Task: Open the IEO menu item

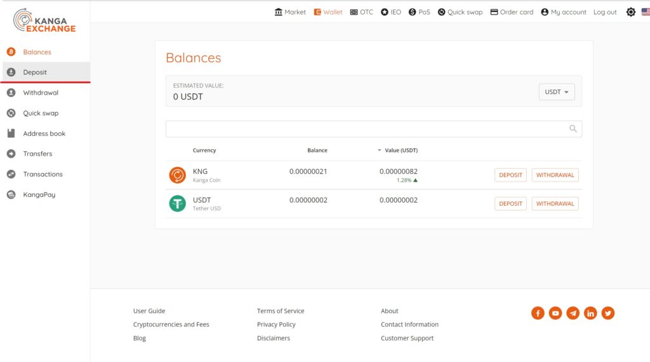Action: tap(395, 12)
